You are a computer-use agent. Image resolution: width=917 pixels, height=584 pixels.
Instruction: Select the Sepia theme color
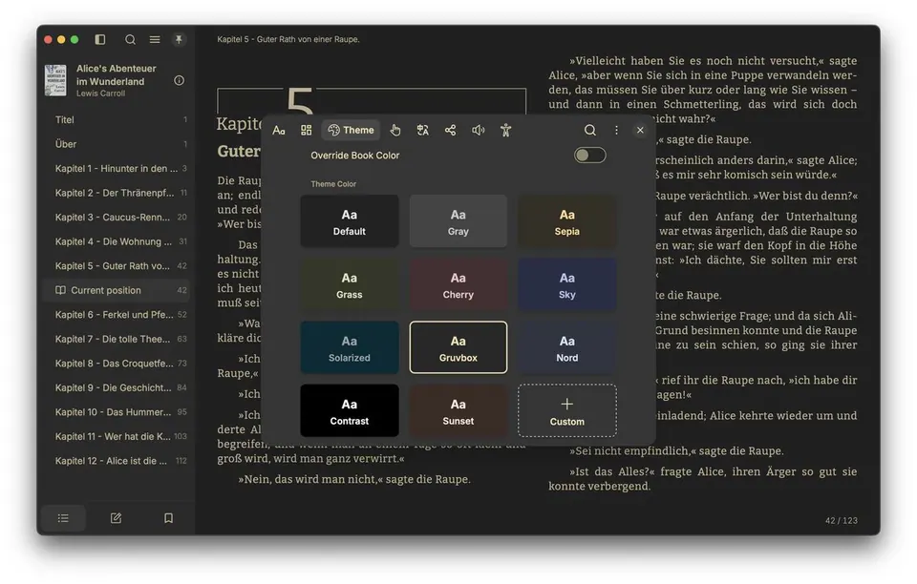click(x=566, y=221)
